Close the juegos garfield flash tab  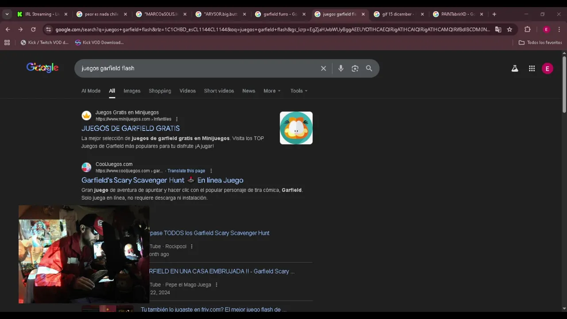tap(363, 14)
